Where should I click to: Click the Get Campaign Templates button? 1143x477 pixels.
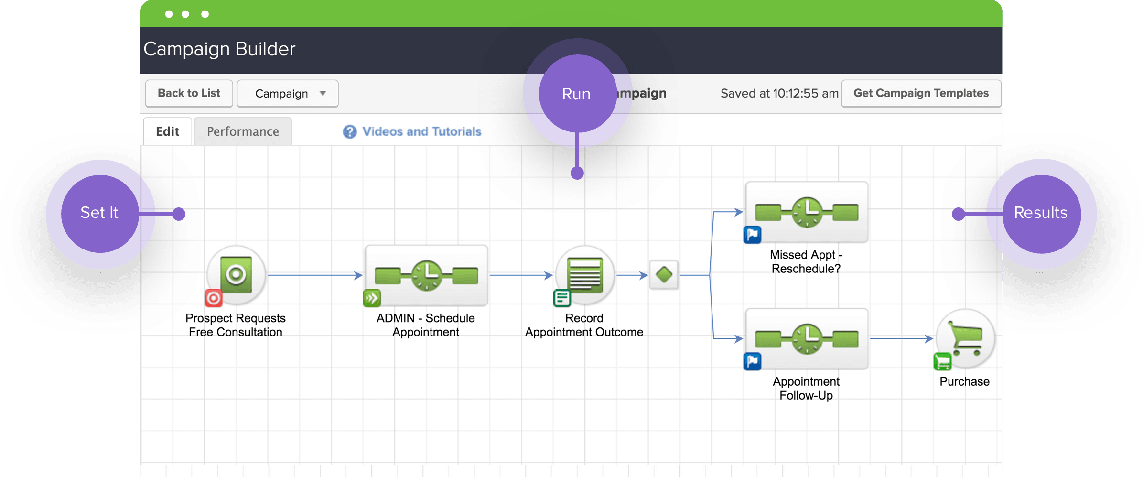pos(921,94)
